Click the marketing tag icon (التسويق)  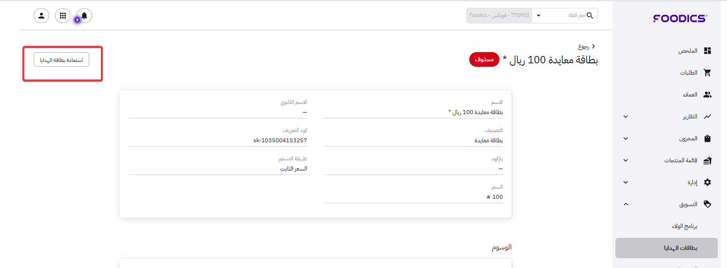point(708,204)
